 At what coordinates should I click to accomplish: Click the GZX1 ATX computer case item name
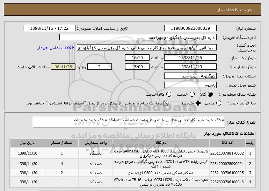161,164
